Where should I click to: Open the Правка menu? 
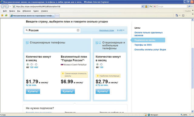[x=12, y=11]
